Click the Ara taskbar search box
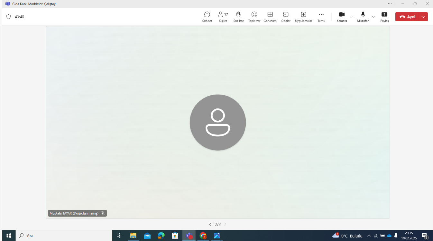 coord(64,236)
